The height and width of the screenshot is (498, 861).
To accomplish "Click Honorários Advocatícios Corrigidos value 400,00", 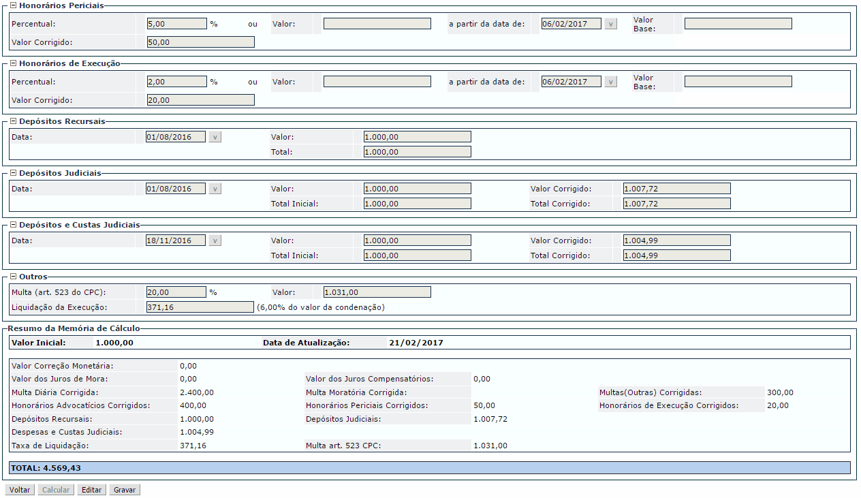I will coord(193,405).
